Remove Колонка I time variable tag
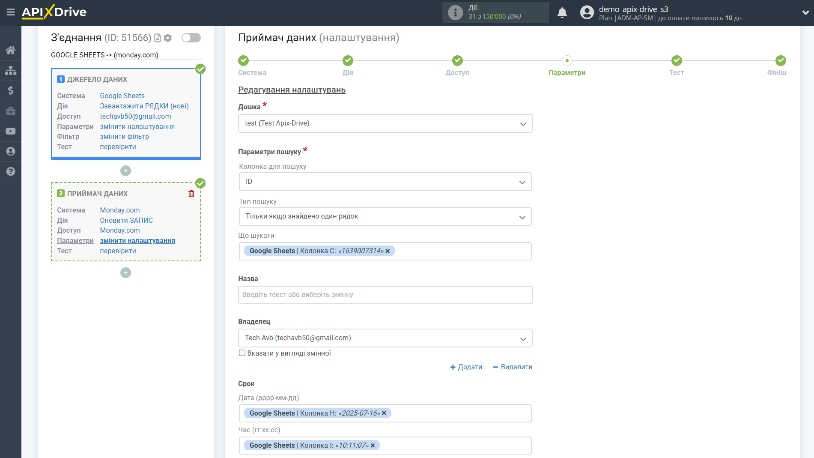Viewport: 814px width, 458px height. [373, 446]
